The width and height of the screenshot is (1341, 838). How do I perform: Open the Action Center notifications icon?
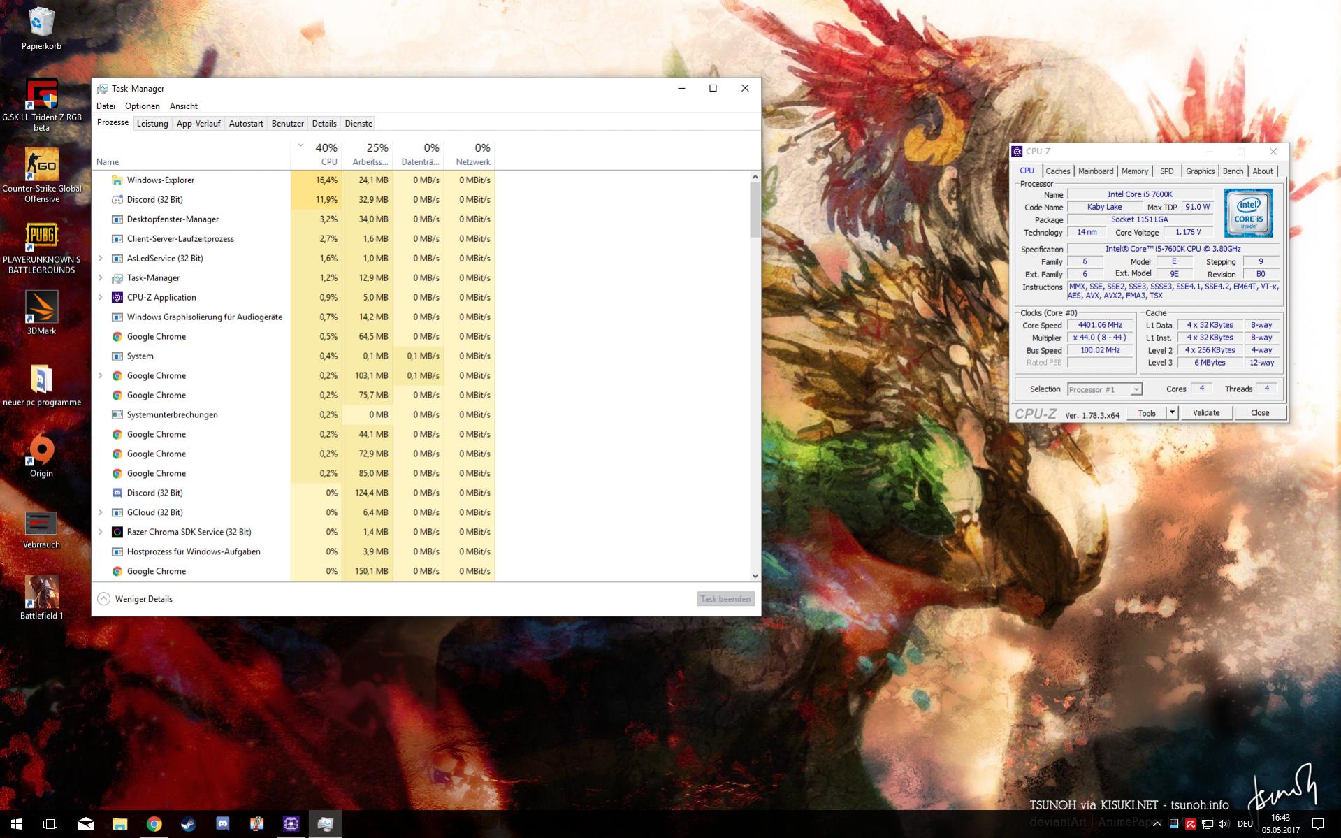click(1318, 824)
